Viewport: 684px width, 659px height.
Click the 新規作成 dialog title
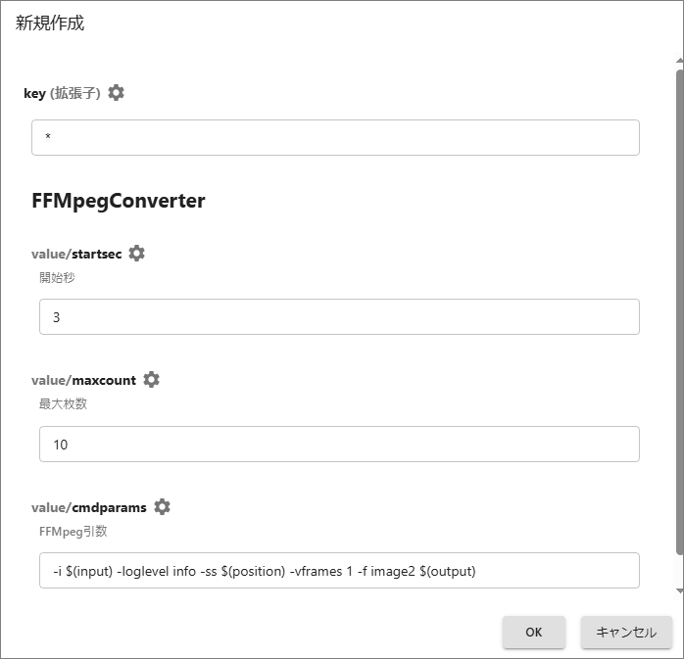tap(50, 24)
